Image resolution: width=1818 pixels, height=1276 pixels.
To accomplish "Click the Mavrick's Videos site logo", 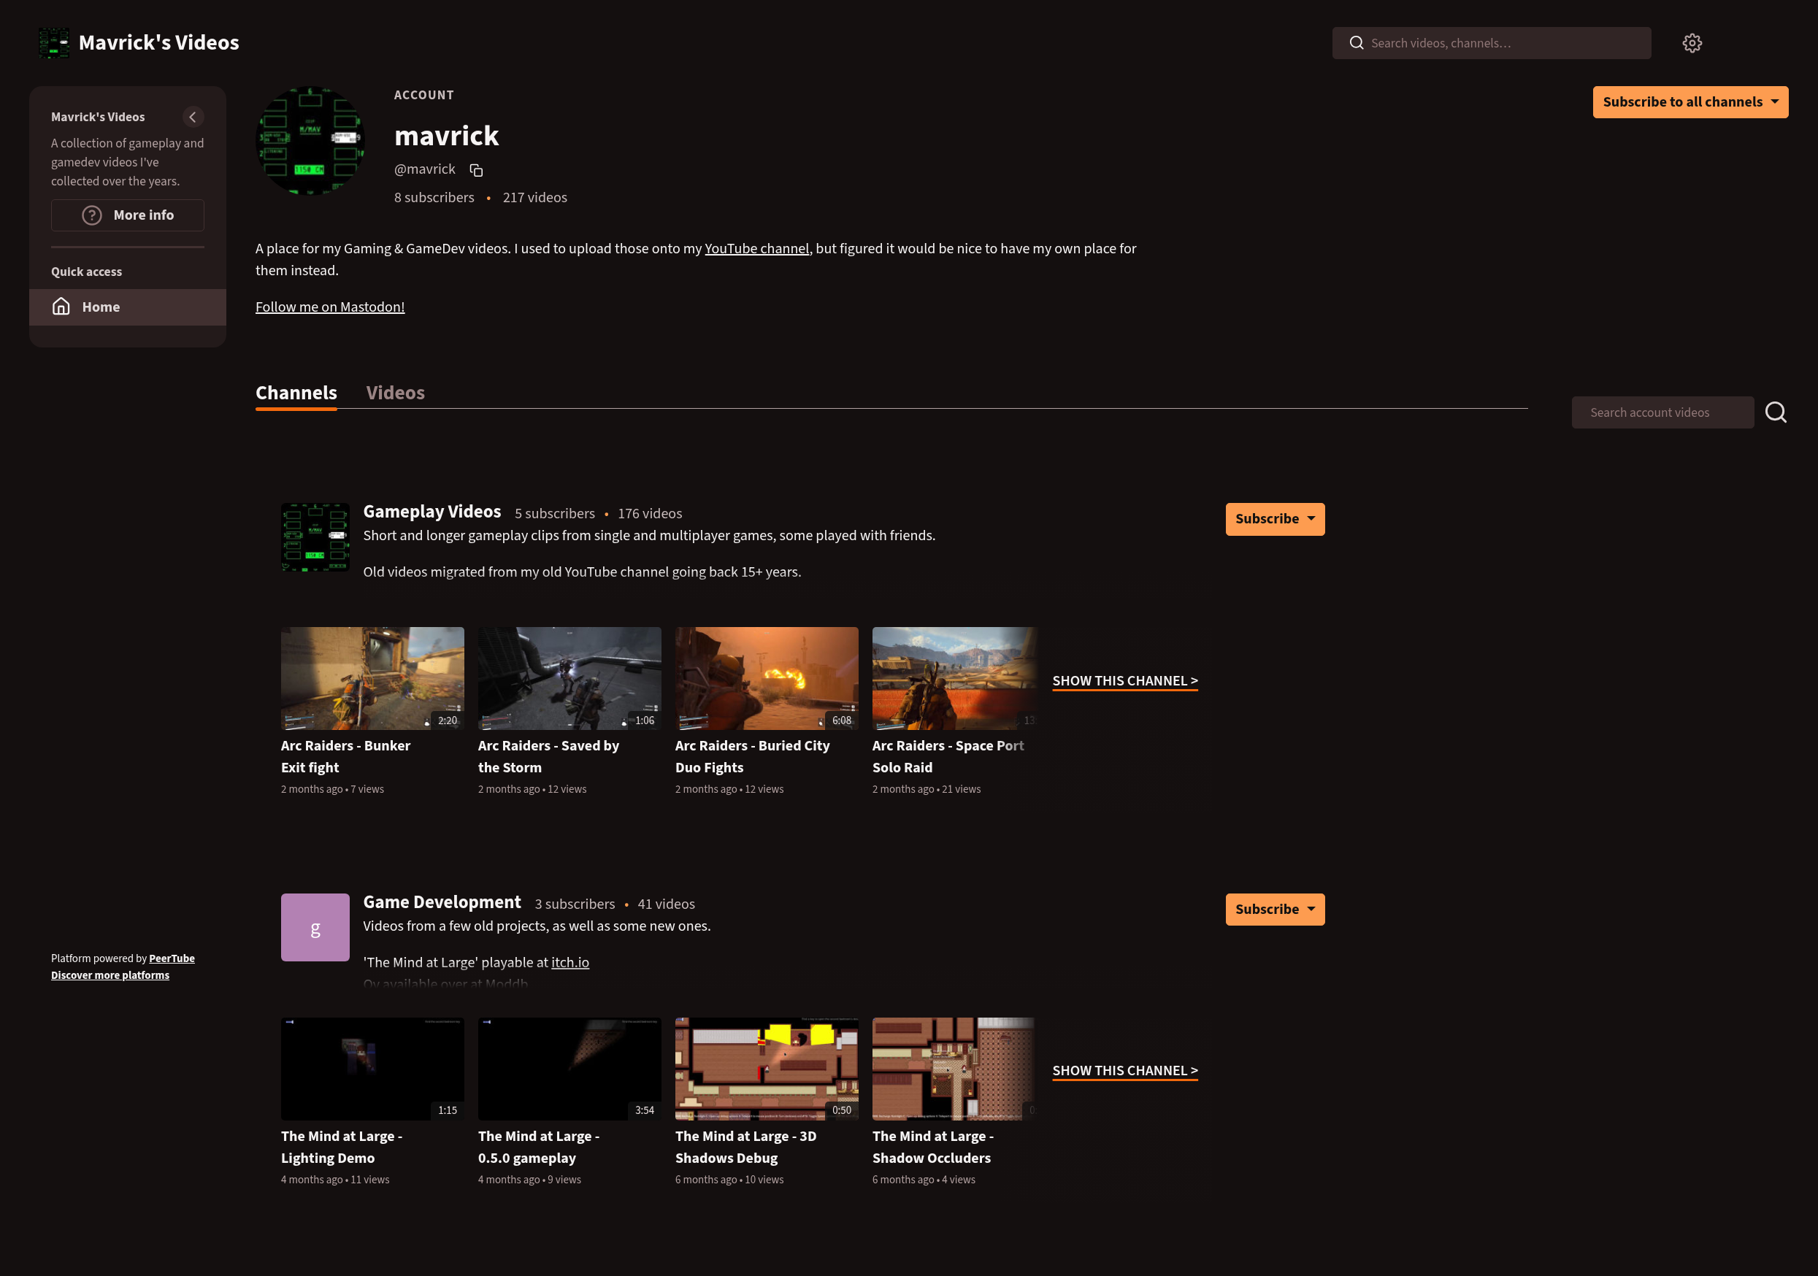I will tap(54, 43).
